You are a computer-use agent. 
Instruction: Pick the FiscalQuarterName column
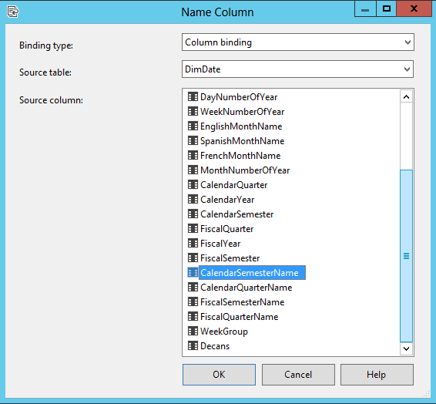[x=239, y=317]
